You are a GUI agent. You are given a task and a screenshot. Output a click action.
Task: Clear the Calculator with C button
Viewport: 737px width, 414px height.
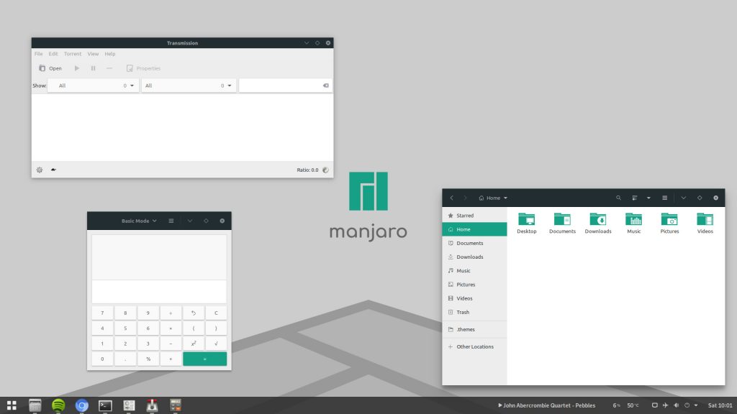[x=216, y=313]
